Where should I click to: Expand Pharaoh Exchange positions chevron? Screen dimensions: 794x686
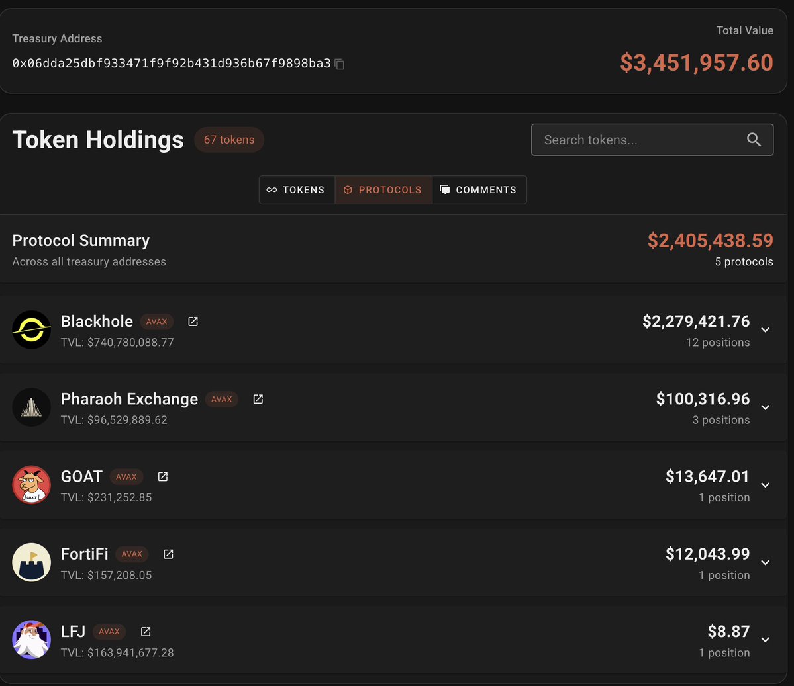[x=765, y=407]
